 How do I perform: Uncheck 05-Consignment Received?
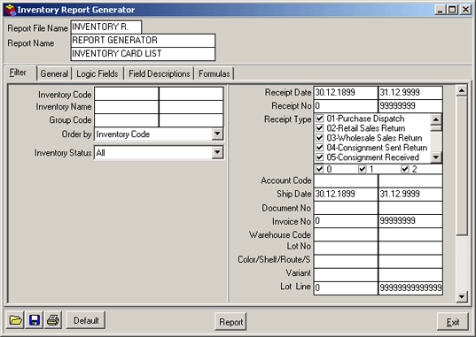pyautogui.click(x=320, y=157)
